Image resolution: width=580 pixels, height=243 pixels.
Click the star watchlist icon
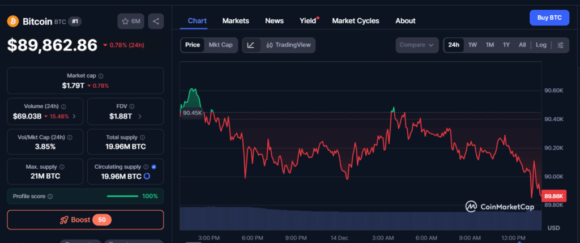125,22
